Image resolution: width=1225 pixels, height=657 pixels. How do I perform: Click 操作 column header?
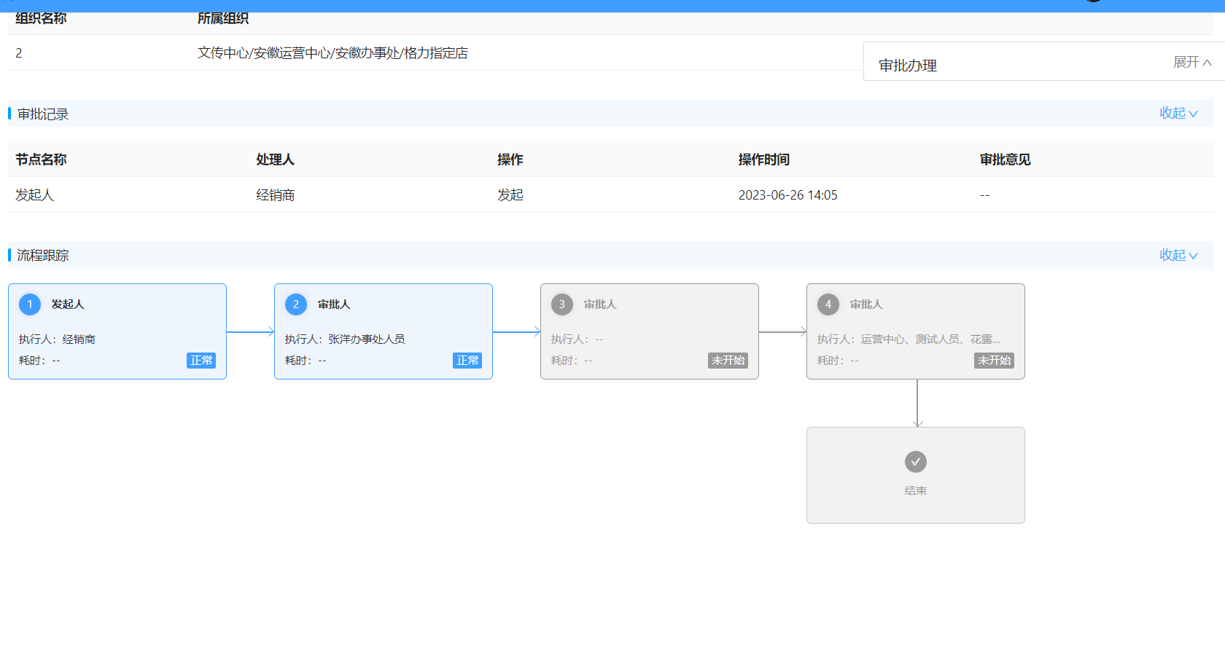click(510, 160)
